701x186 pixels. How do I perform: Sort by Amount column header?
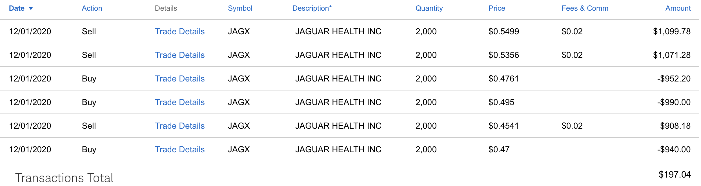[678, 8]
